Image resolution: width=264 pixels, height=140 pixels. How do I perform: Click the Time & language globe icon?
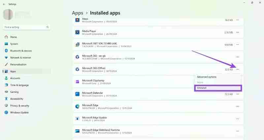[x=6, y=85]
